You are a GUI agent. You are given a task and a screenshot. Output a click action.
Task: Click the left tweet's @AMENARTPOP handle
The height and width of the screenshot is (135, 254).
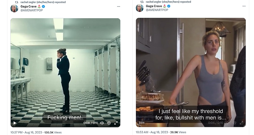tap(31, 10)
